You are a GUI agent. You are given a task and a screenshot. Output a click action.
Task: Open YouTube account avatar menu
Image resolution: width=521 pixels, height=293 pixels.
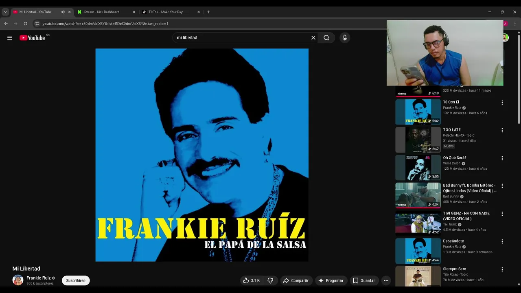click(506, 38)
